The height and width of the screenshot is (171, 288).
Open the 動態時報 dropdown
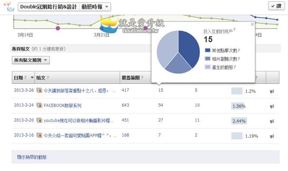(95, 7)
